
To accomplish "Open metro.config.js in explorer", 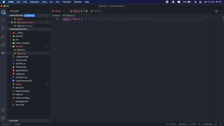I will pos(22,98).
